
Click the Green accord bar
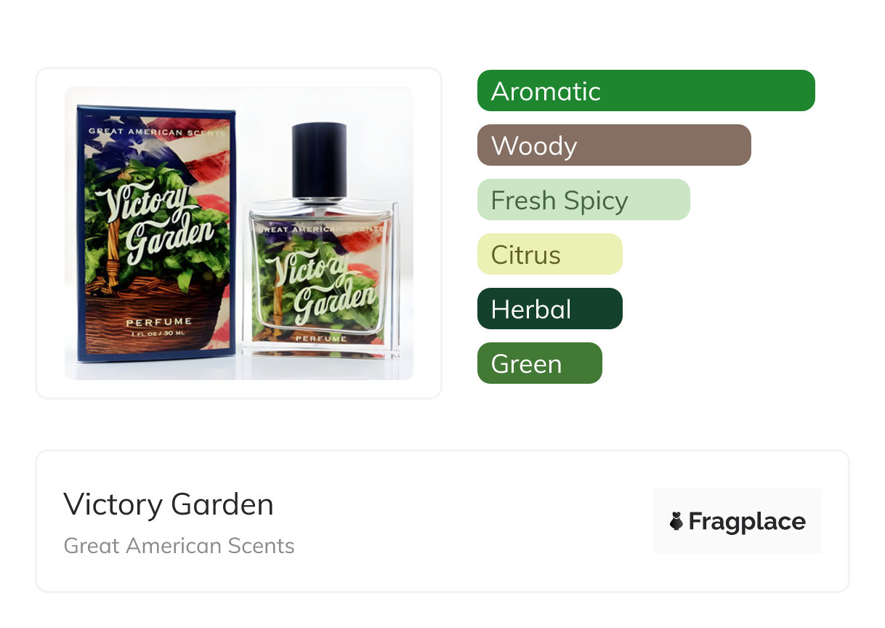coord(540,363)
